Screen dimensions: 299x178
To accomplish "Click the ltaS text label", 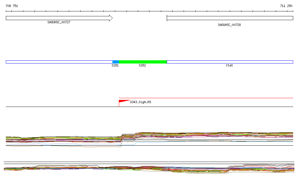I will click(x=229, y=66).
